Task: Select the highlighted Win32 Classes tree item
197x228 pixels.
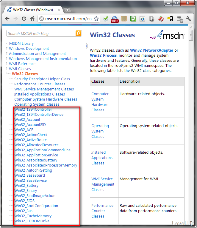Action: pyautogui.click(x=25, y=74)
